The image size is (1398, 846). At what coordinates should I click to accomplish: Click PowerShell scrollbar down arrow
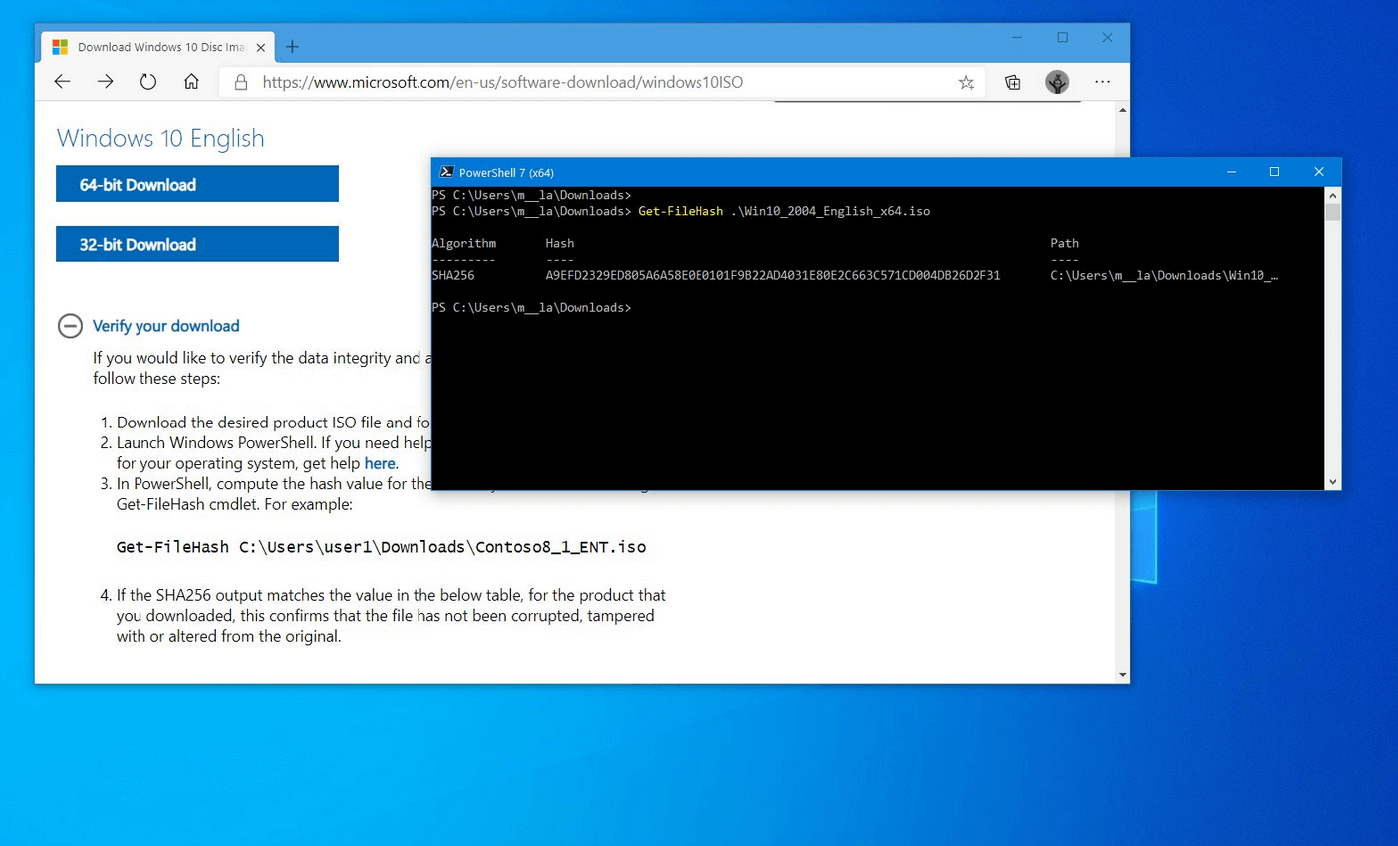(x=1332, y=482)
